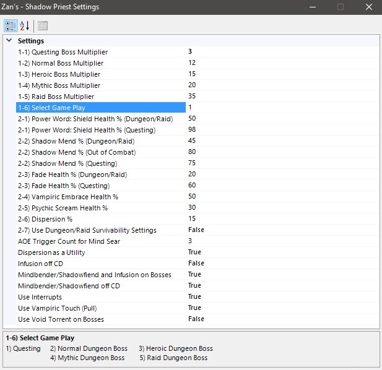Close the Shadow Priest Settings window
Image resolution: width=382 pixels, height=370 pixels.
click(x=368, y=7)
